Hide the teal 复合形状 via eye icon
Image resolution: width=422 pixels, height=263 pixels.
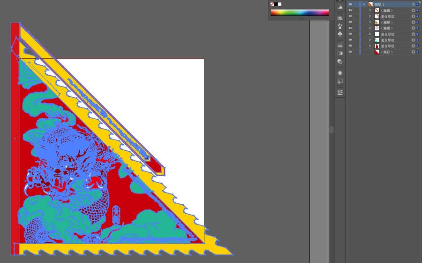tap(350, 40)
